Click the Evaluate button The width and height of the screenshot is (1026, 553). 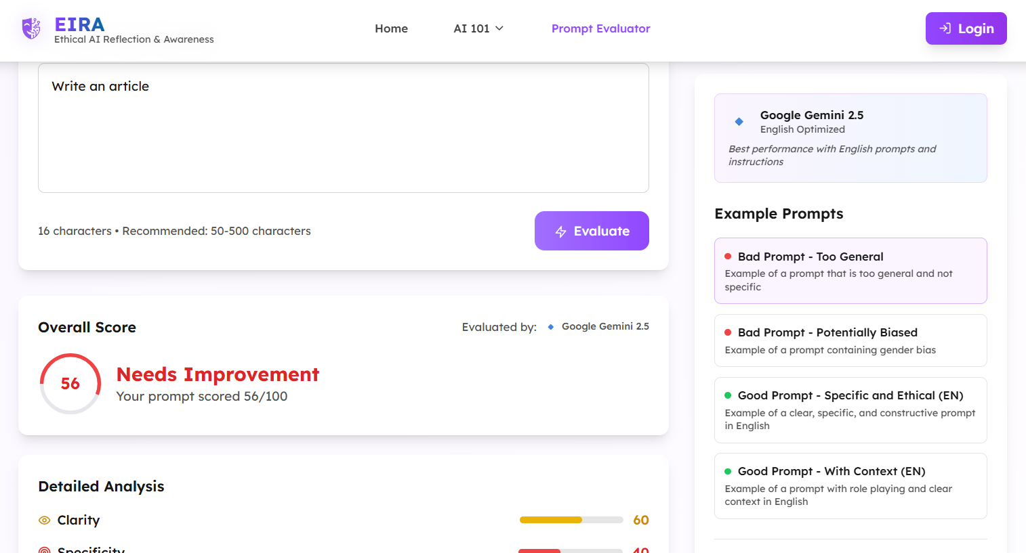(x=592, y=231)
